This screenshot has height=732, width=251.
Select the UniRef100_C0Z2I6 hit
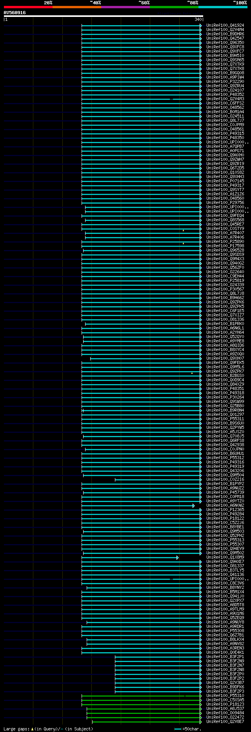tap(225, 479)
